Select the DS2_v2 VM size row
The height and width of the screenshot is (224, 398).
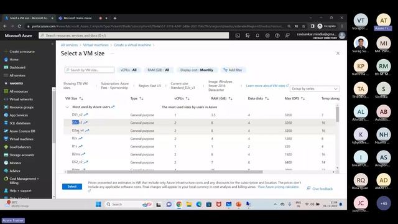coord(199,162)
